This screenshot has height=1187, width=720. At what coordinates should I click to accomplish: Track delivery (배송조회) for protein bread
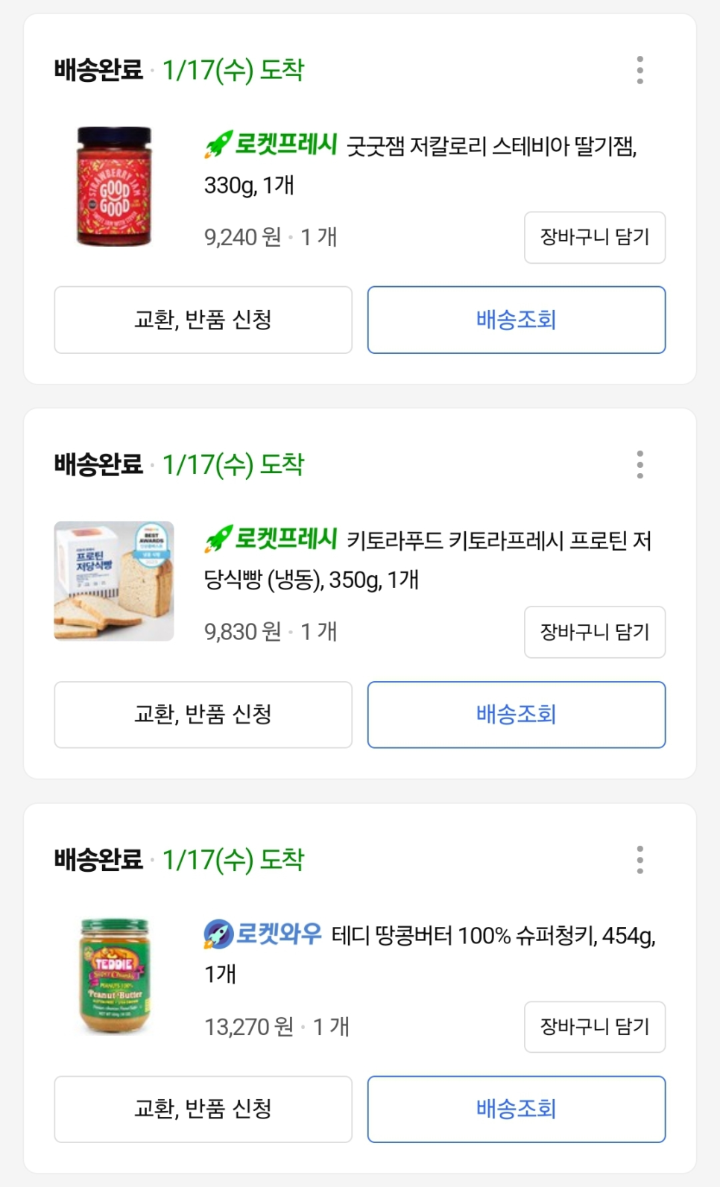pyautogui.click(x=516, y=715)
